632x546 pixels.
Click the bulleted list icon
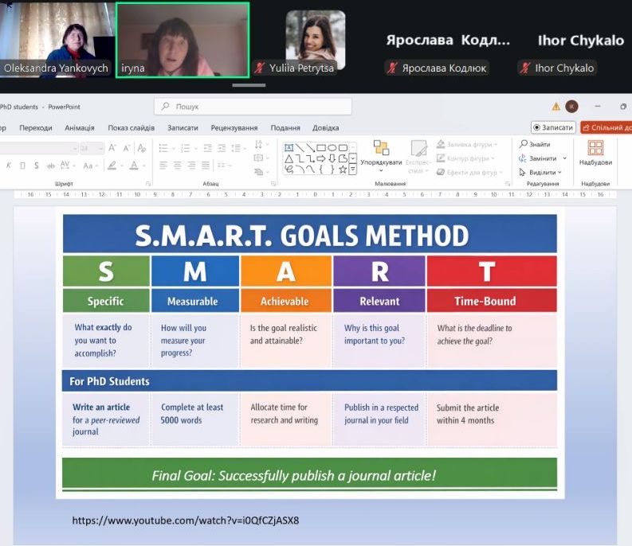[163, 147]
